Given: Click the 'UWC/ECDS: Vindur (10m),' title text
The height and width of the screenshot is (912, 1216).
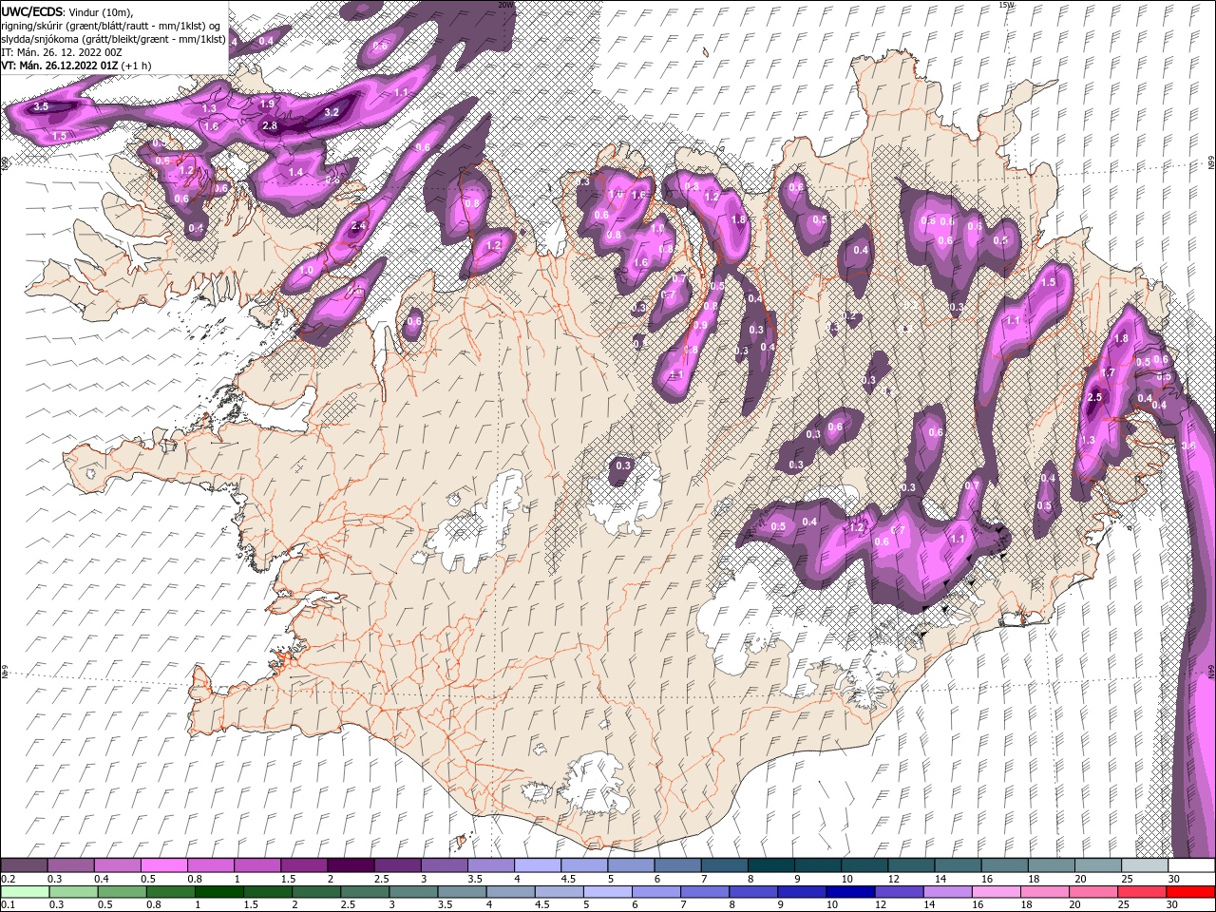Looking at the screenshot, I should [x=67, y=11].
